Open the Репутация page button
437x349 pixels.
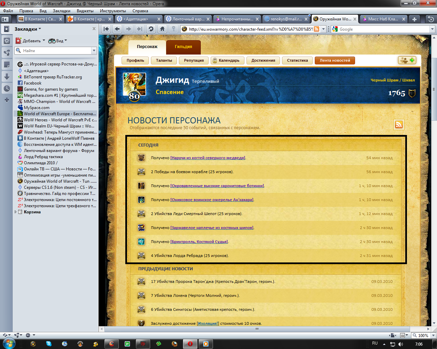coord(194,60)
